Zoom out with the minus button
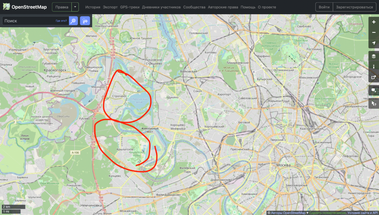This screenshot has width=379, height=215. pyautogui.click(x=373, y=33)
